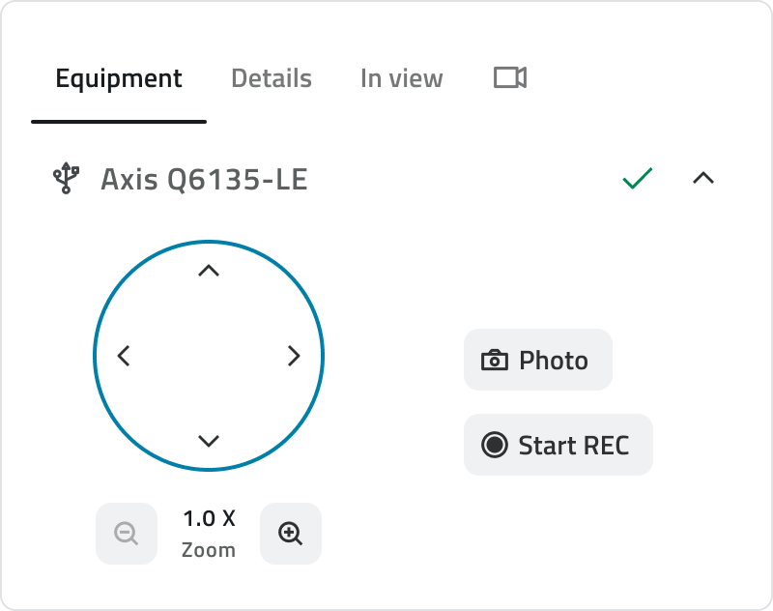Click the camera icon on the Photo button
The height and width of the screenshot is (611, 773).
pyautogui.click(x=495, y=360)
